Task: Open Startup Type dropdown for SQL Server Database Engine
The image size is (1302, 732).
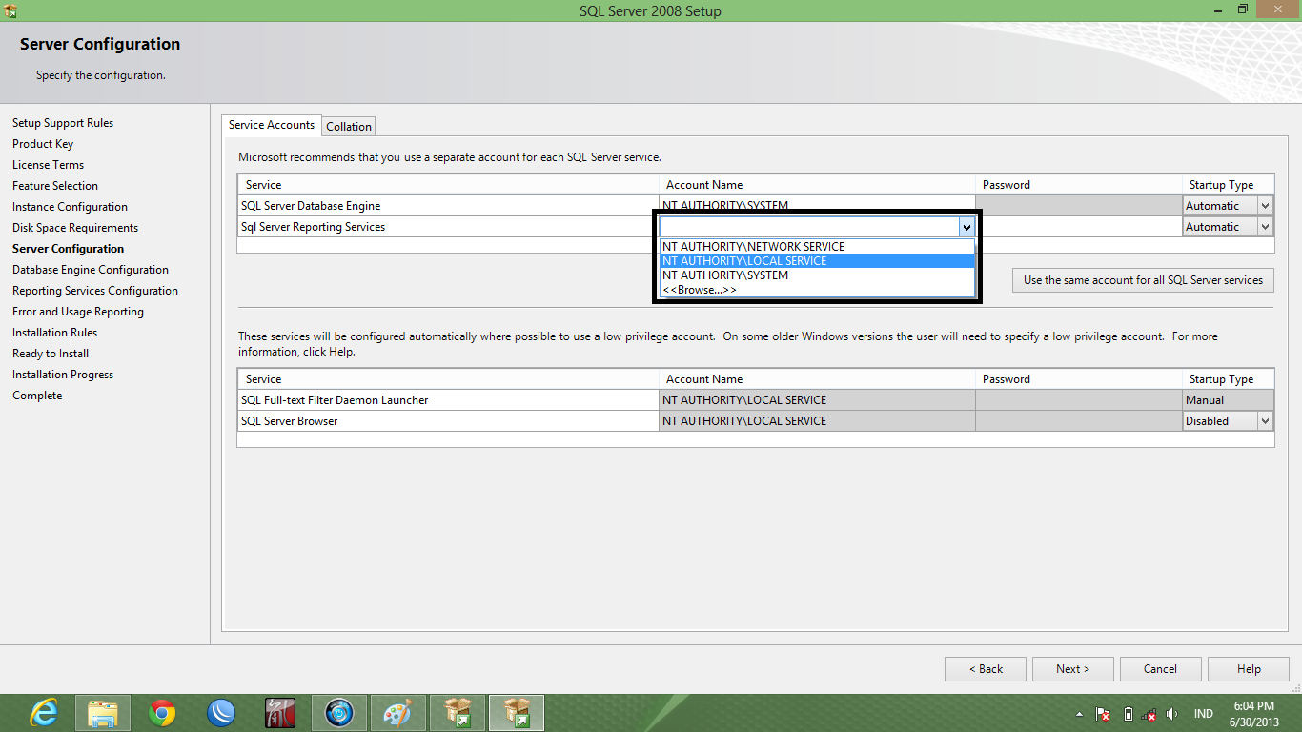Action: pyautogui.click(x=1265, y=206)
